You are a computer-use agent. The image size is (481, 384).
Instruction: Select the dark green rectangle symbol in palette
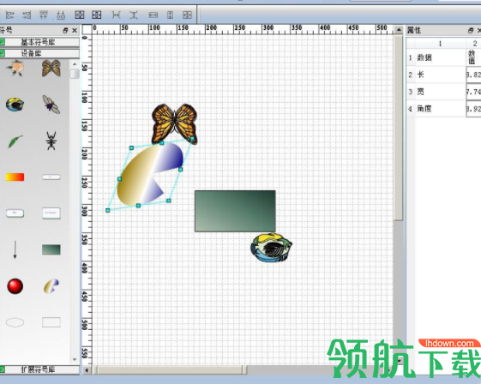pos(51,249)
